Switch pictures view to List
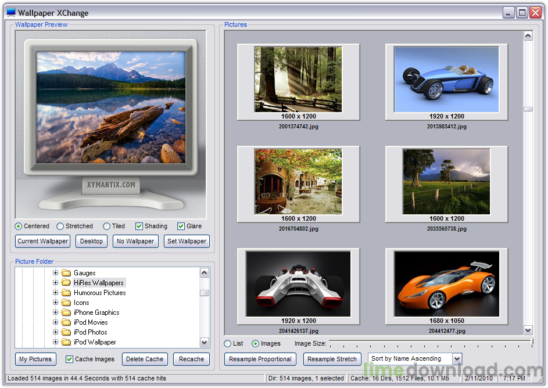 pos(228,344)
